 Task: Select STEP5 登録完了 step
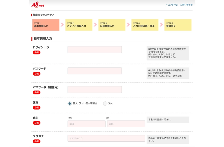tap(178, 25)
